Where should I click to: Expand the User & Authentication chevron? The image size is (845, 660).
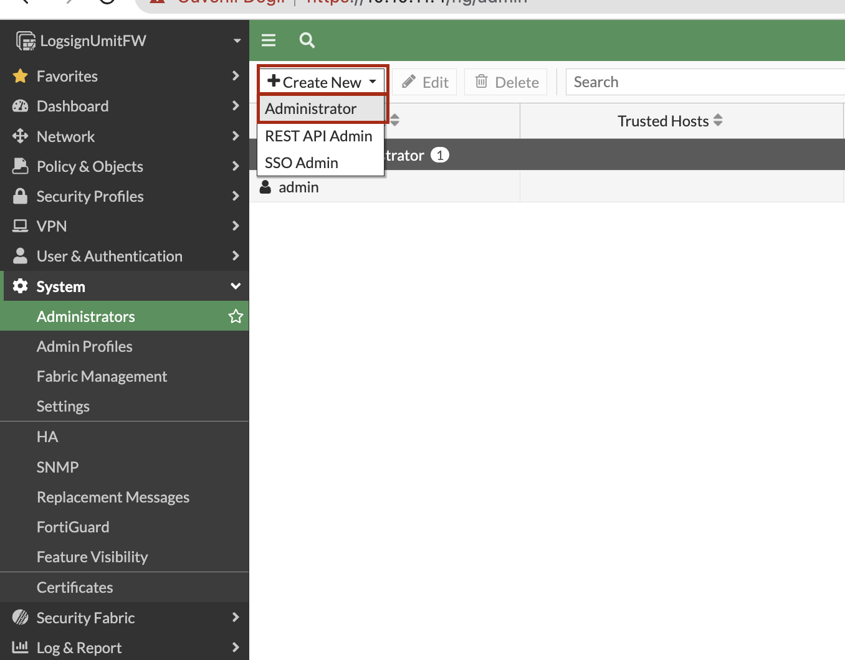coord(236,256)
